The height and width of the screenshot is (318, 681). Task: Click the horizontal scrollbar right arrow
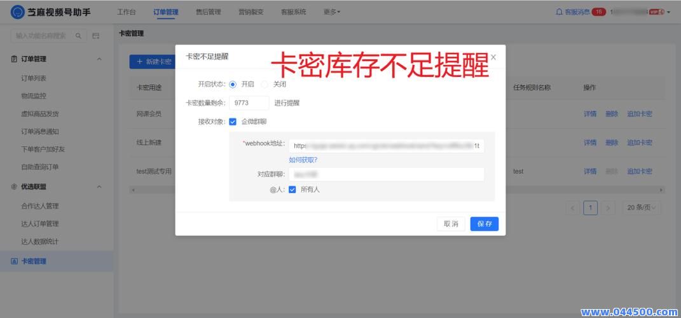click(662, 190)
